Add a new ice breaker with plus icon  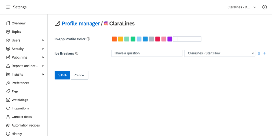click(265, 53)
